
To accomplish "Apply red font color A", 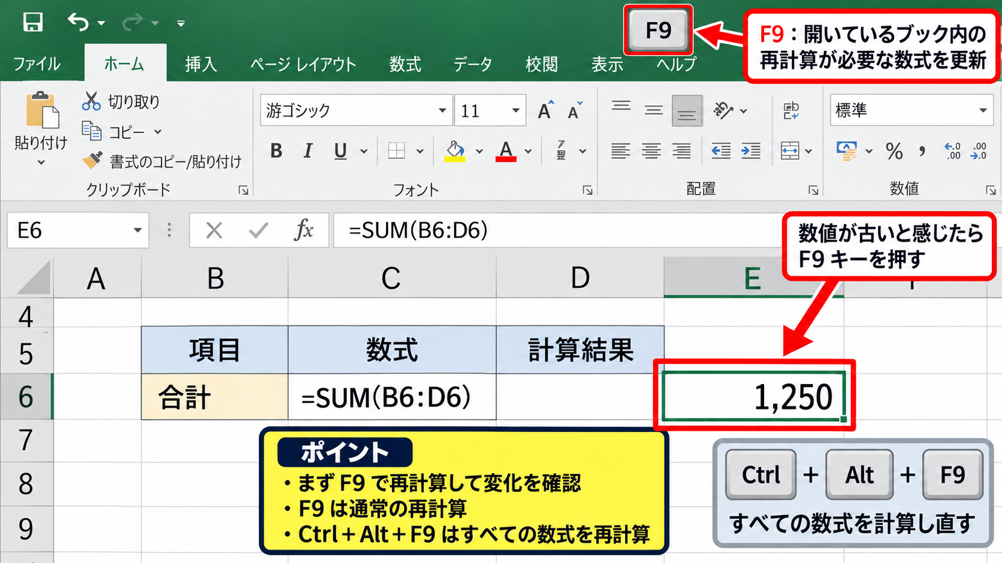I will [x=506, y=151].
